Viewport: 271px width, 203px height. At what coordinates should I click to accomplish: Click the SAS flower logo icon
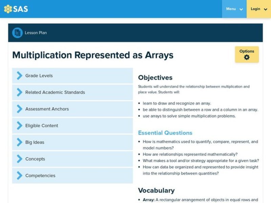point(7,9)
